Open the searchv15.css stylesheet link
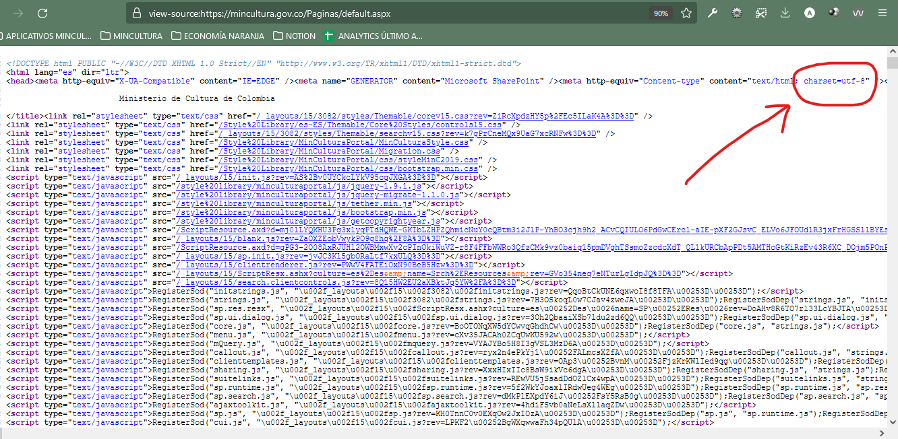This screenshot has height=439, width=898. [x=407, y=133]
